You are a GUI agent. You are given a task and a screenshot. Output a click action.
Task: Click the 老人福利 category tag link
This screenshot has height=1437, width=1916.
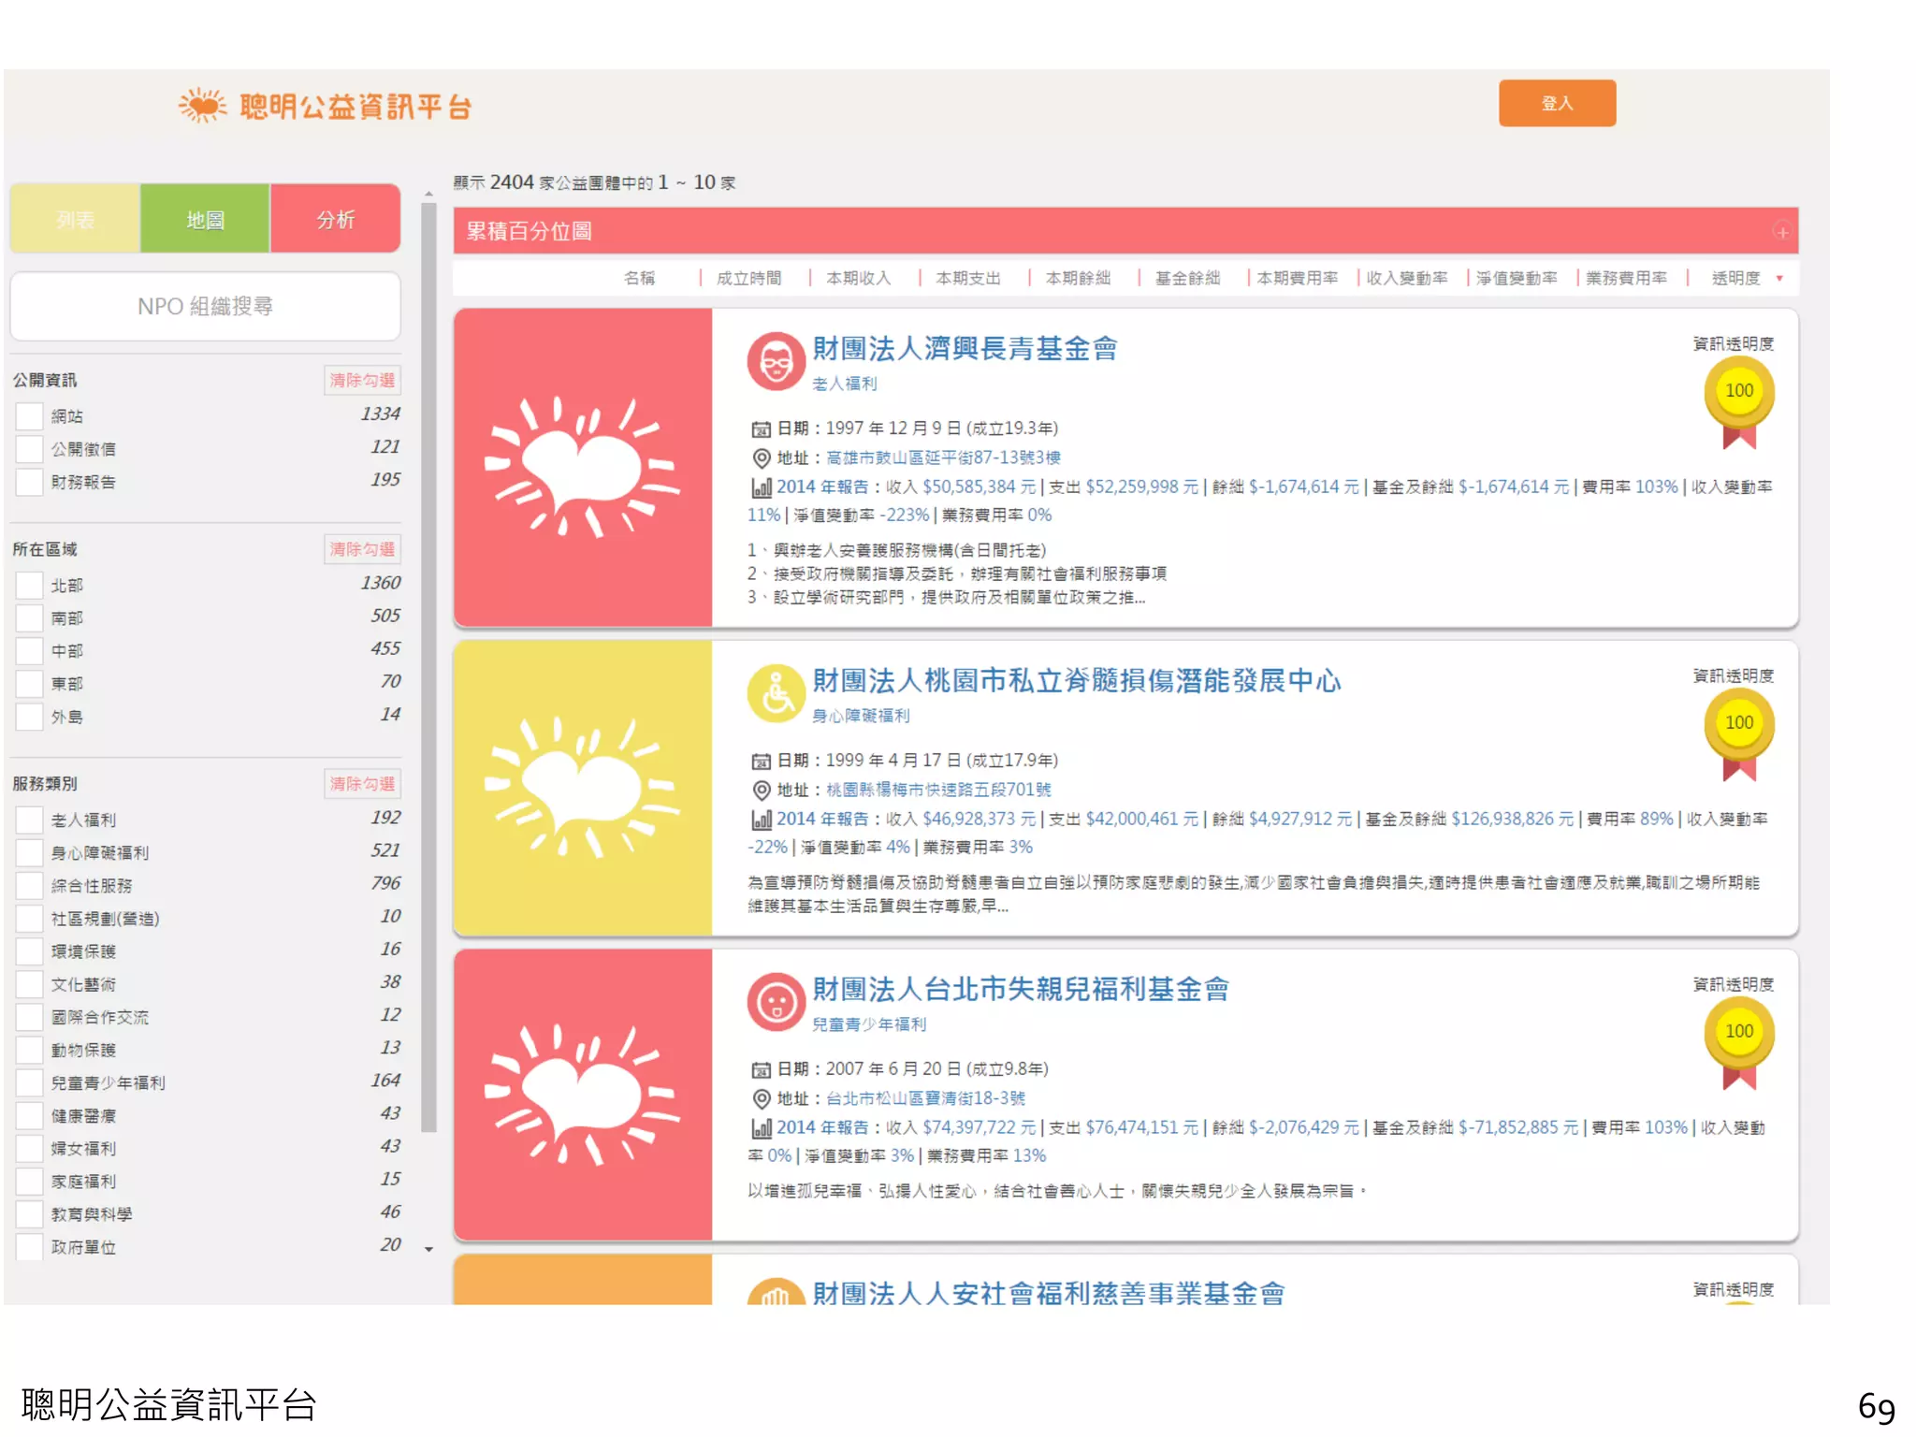tap(844, 385)
